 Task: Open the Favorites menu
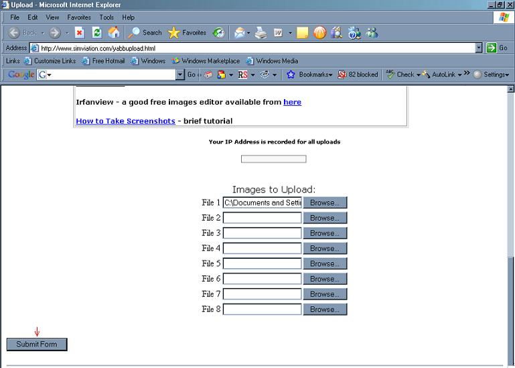79,17
